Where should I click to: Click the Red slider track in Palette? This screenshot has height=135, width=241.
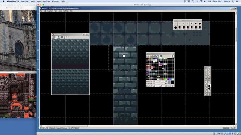160,81
